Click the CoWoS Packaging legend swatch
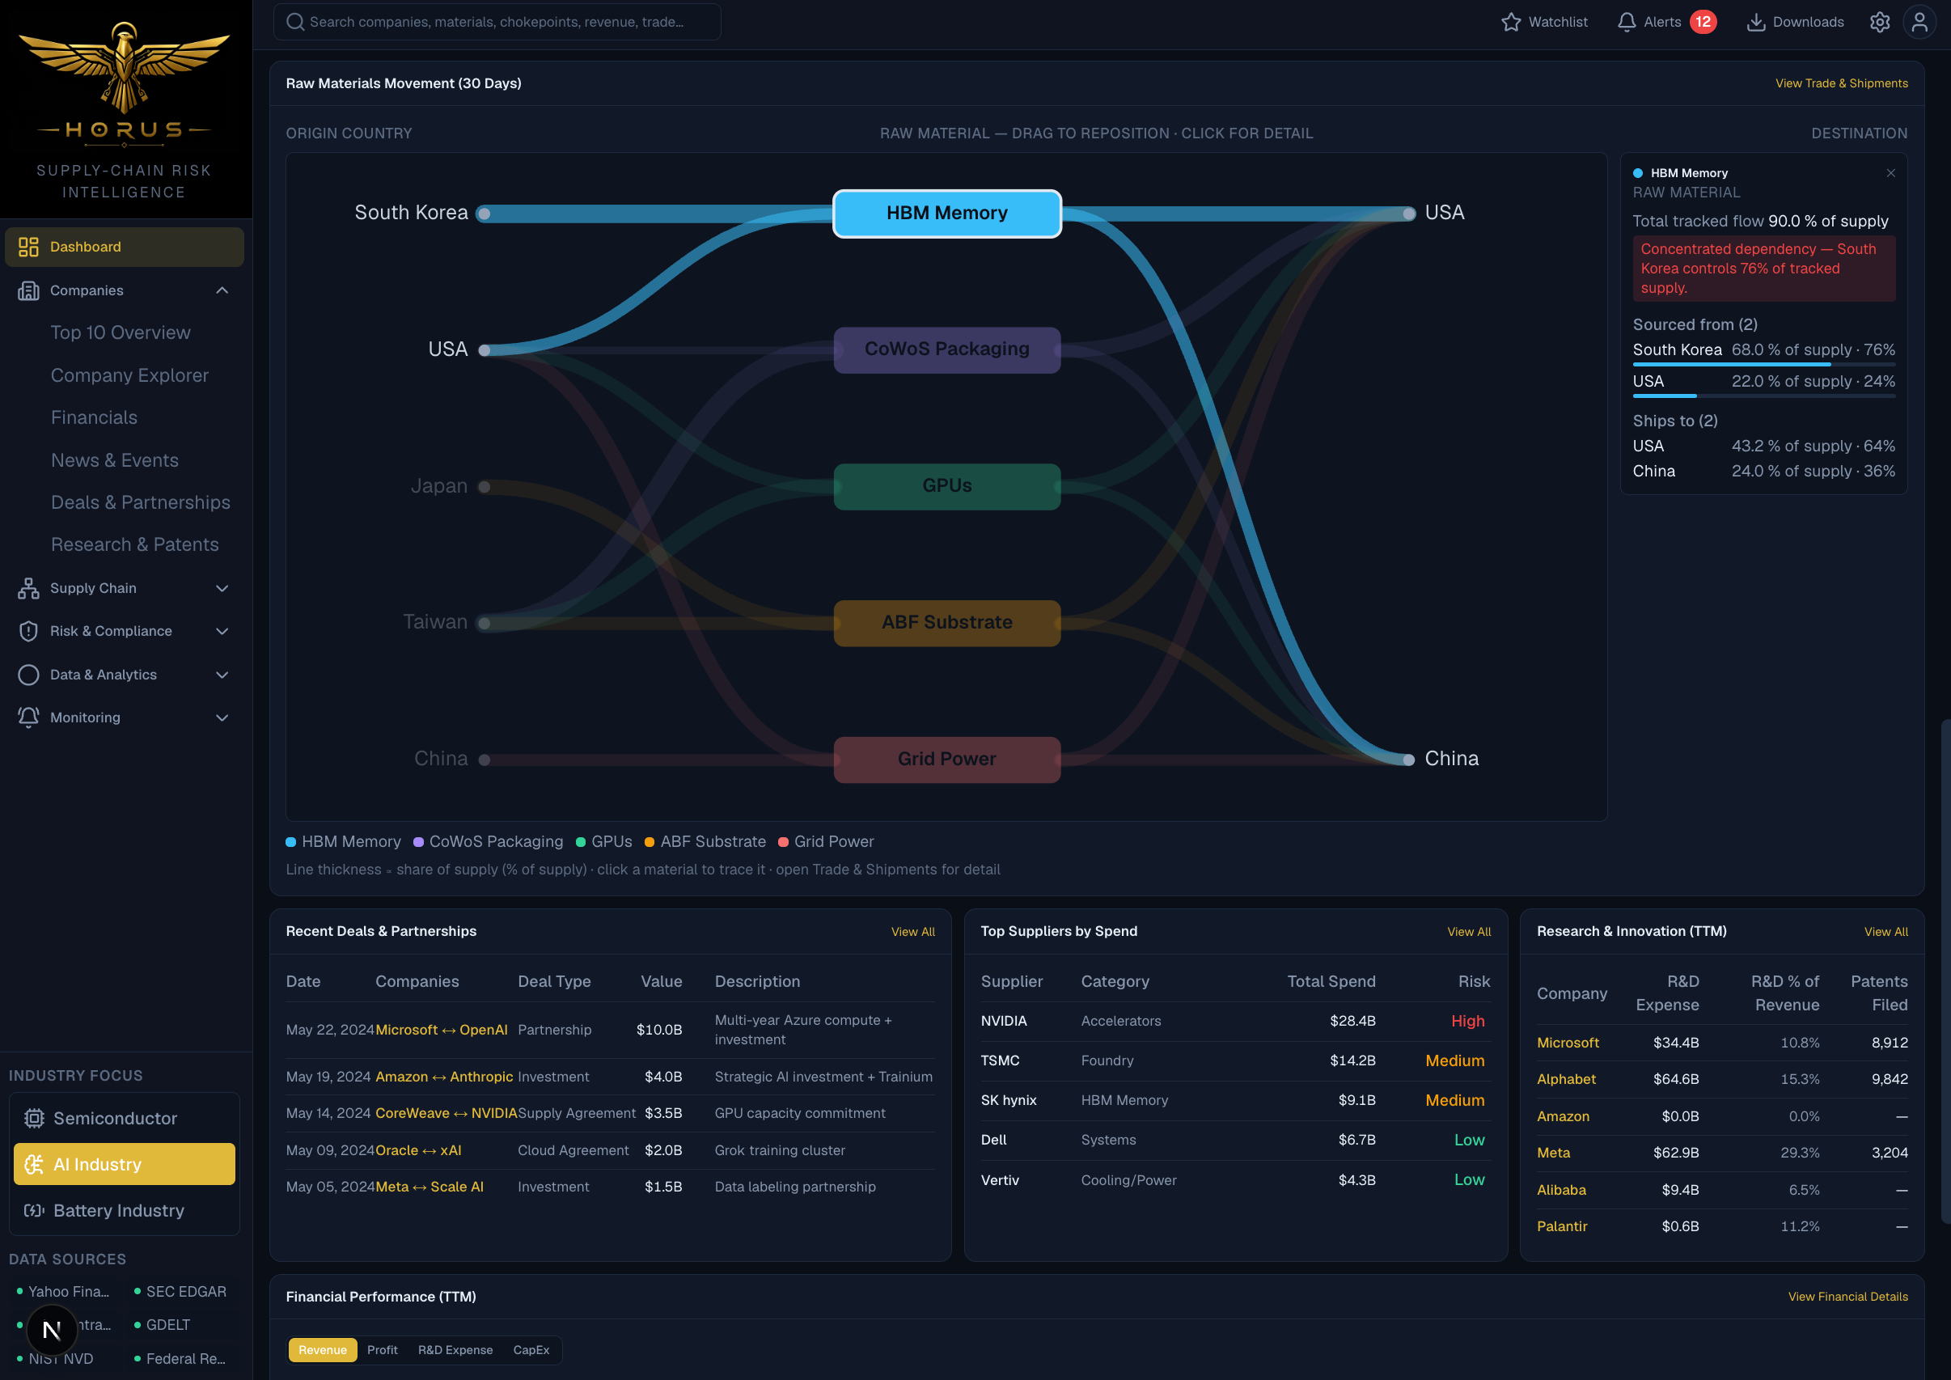The height and width of the screenshot is (1380, 1951). pos(418,842)
